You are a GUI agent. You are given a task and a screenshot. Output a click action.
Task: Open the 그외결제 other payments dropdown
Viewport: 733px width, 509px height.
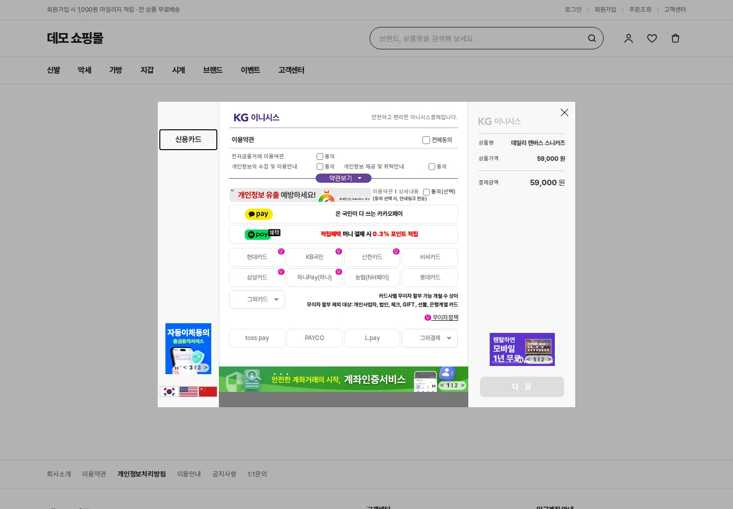(x=430, y=338)
